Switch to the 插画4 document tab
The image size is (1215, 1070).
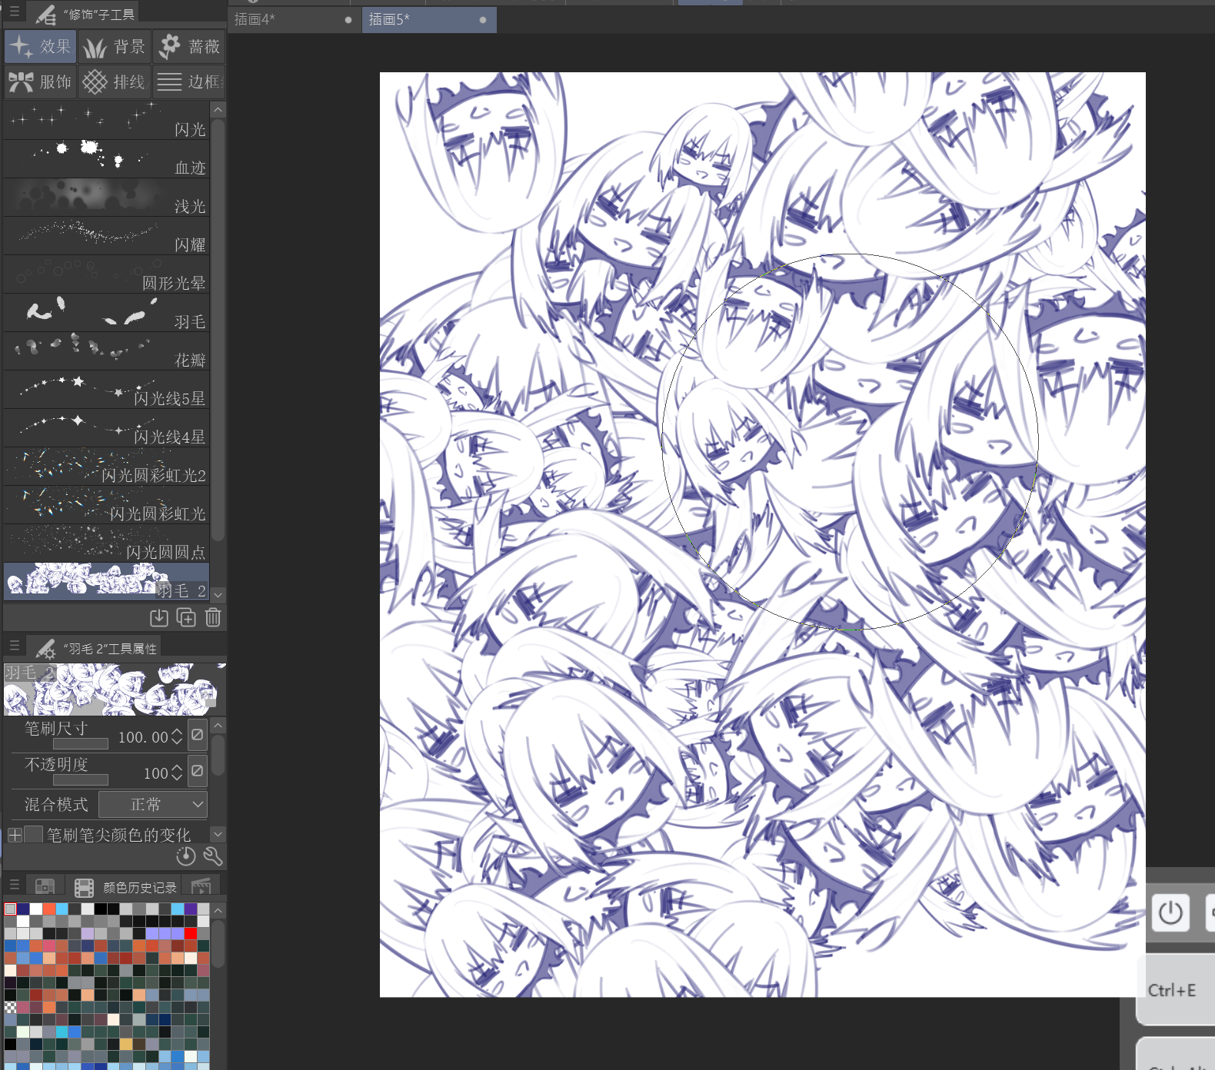pos(288,20)
